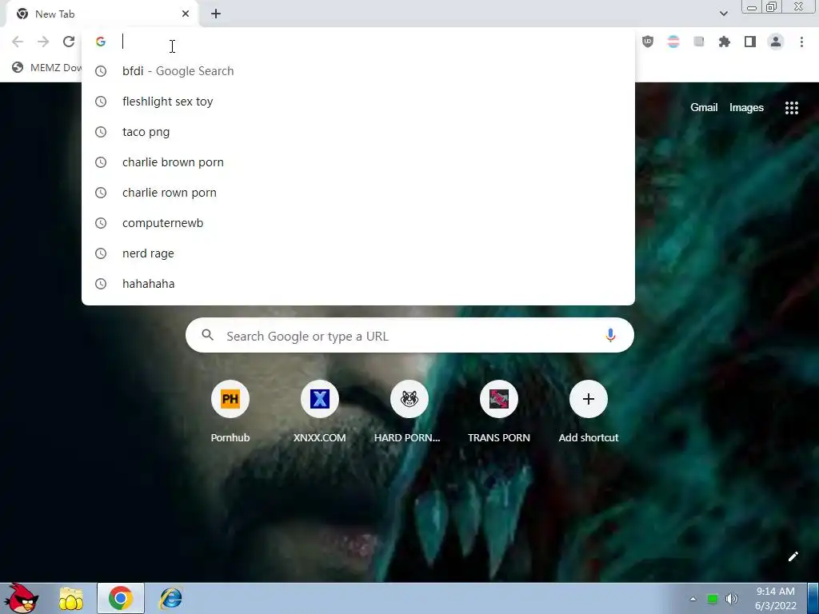Click the Google logo in the address bar
Viewport: 819px width, 614px height.
[101, 42]
